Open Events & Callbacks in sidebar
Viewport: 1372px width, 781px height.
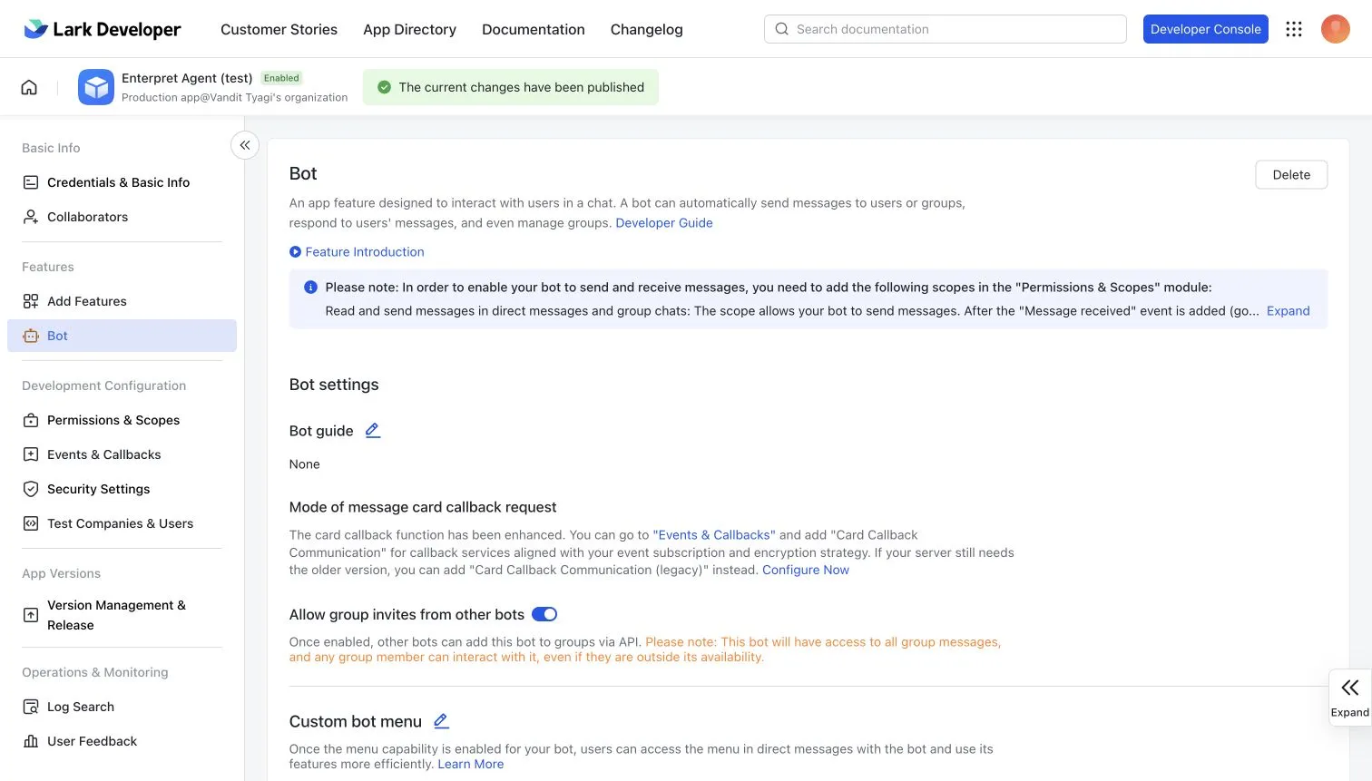[122, 454]
